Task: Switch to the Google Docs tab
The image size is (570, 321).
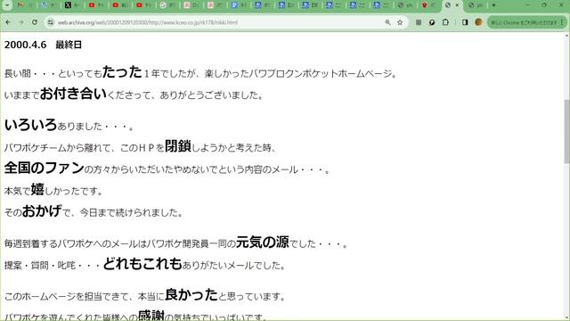Action: [x=239, y=5]
